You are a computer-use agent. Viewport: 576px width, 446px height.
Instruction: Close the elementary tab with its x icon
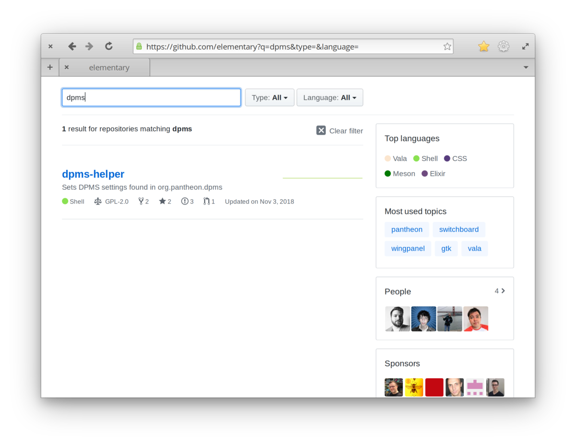(x=67, y=67)
